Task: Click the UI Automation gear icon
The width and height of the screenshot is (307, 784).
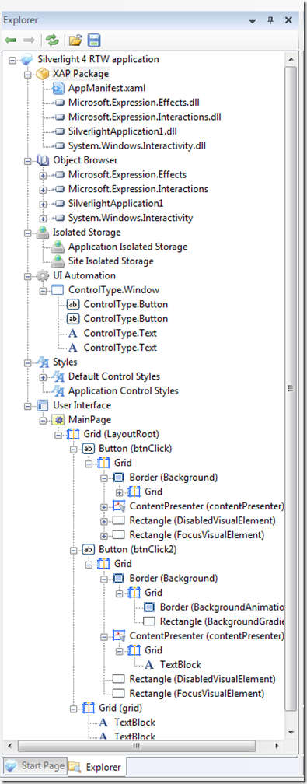Action: pyautogui.click(x=44, y=275)
